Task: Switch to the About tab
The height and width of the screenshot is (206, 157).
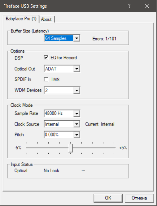Action: click(x=46, y=19)
